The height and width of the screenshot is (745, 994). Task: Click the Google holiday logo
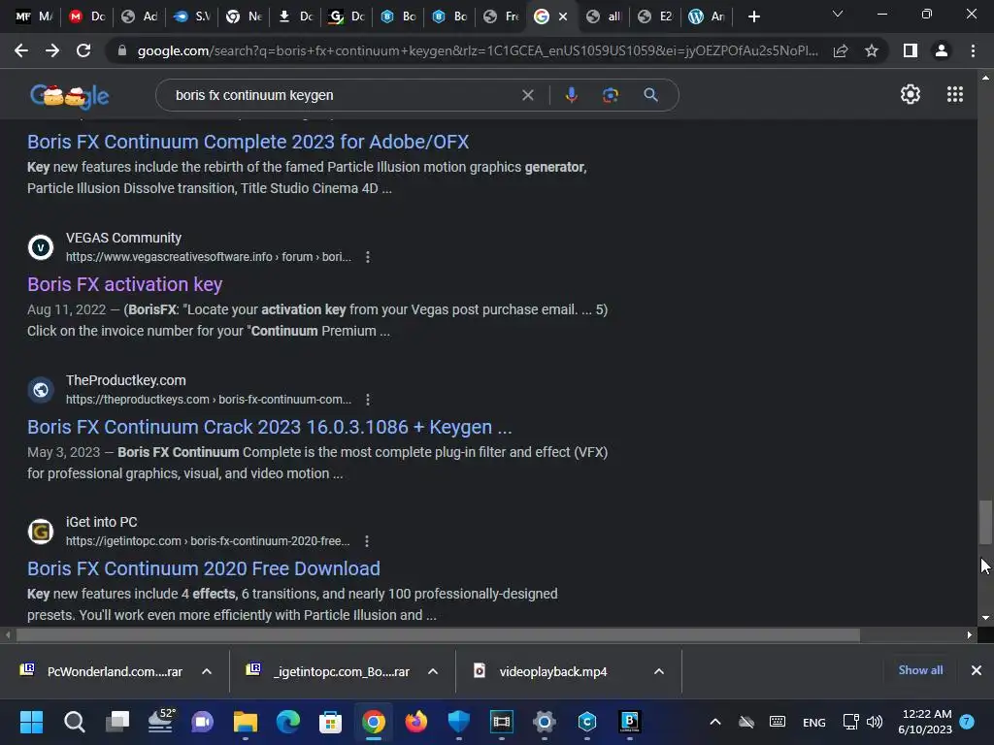click(x=70, y=96)
